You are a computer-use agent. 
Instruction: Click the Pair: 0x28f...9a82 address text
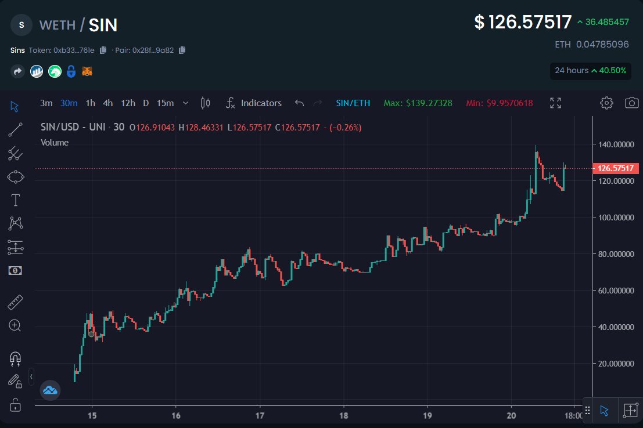pos(145,50)
